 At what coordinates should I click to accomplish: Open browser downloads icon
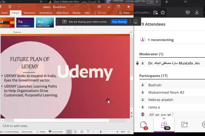coord(197,12)
